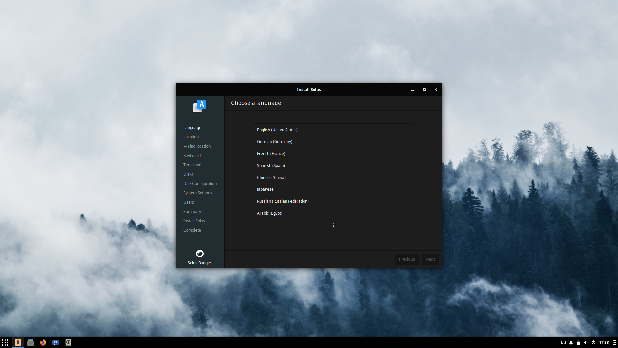Screen dimensions: 618x348
Task: Launch the file manager from taskbar
Action: [31, 343]
